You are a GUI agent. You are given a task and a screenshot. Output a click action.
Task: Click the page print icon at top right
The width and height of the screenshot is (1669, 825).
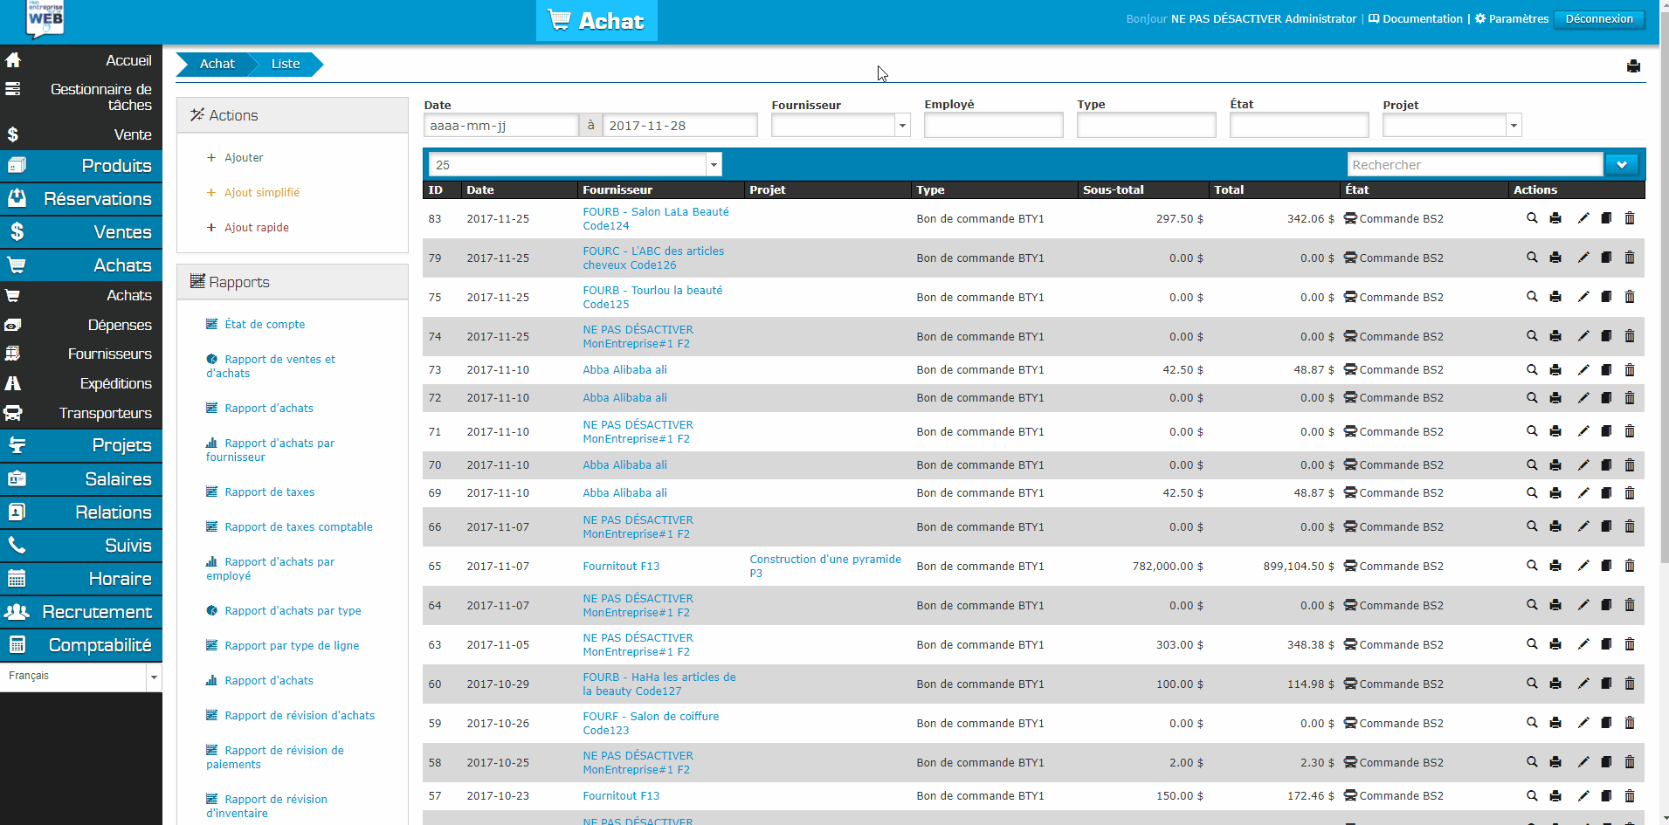pos(1633,66)
